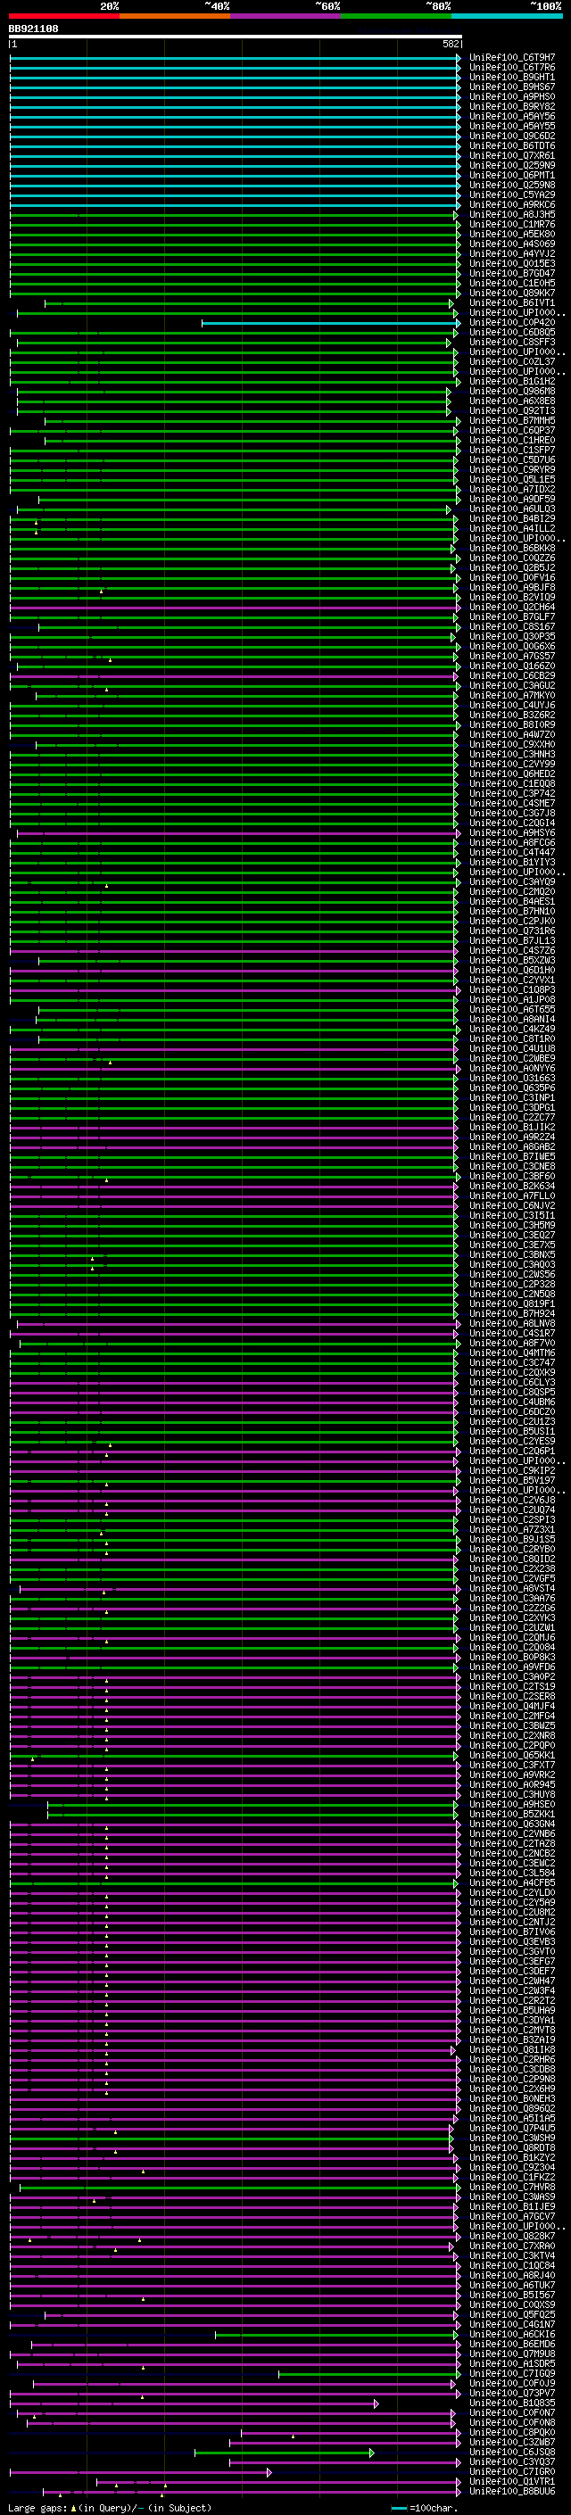Click hit label UniRef100_B6IVT1

512,302
